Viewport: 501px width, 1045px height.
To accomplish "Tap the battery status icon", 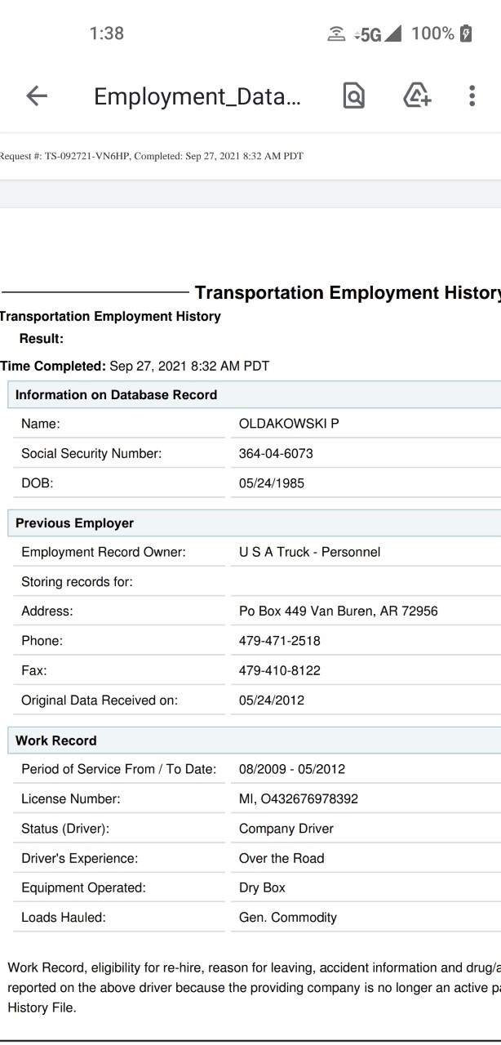I will (x=466, y=33).
